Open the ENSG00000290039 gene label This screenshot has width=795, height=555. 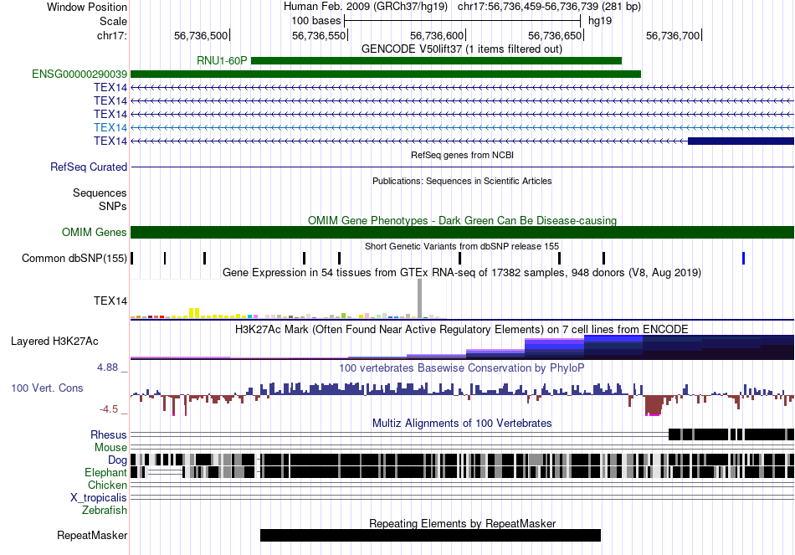(x=79, y=74)
